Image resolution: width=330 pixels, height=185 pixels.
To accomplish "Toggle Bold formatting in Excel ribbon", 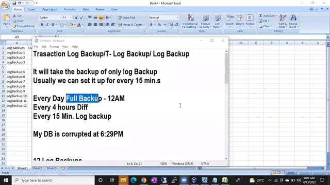I will click(x=42, y=25).
